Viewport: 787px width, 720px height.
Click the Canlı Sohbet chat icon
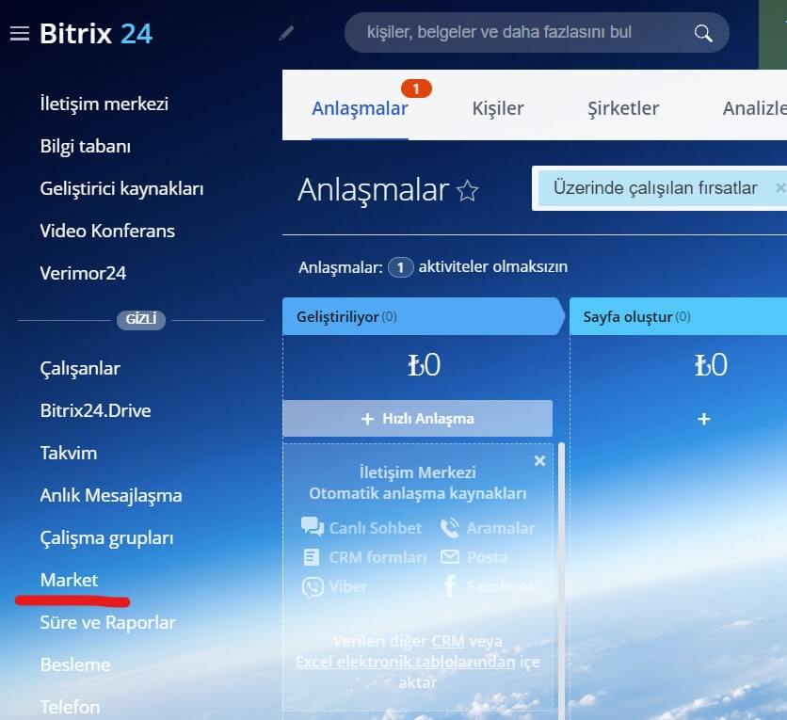[313, 527]
